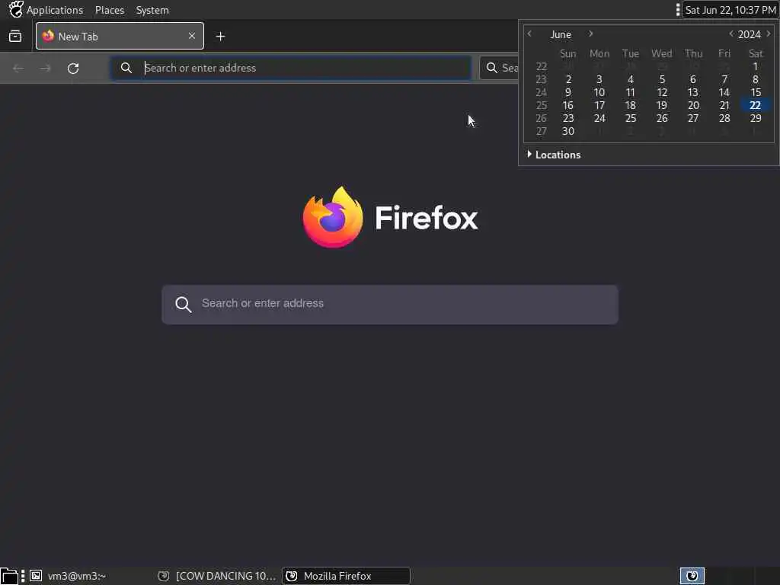Select June 1 in the calendar
The image size is (780, 585).
click(755, 66)
